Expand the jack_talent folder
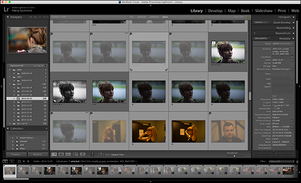 click(10, 123)
